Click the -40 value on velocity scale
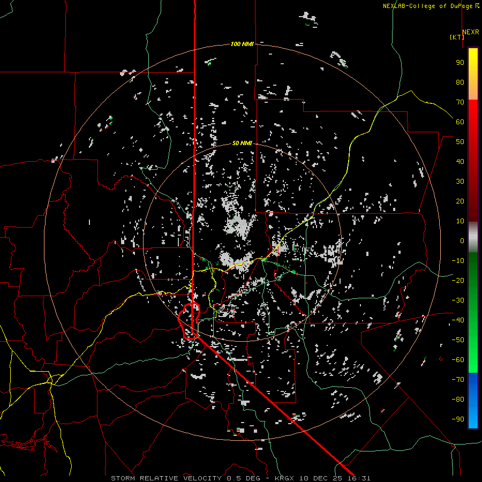This screenshot has width=482, height=482. coord(458,320)
